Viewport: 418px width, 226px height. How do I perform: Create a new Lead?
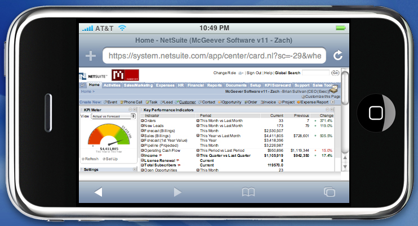pos(167,102)
